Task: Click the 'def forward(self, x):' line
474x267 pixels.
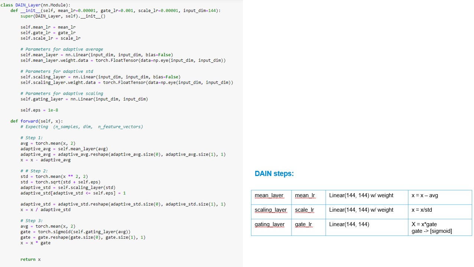Action: [37, 121]
